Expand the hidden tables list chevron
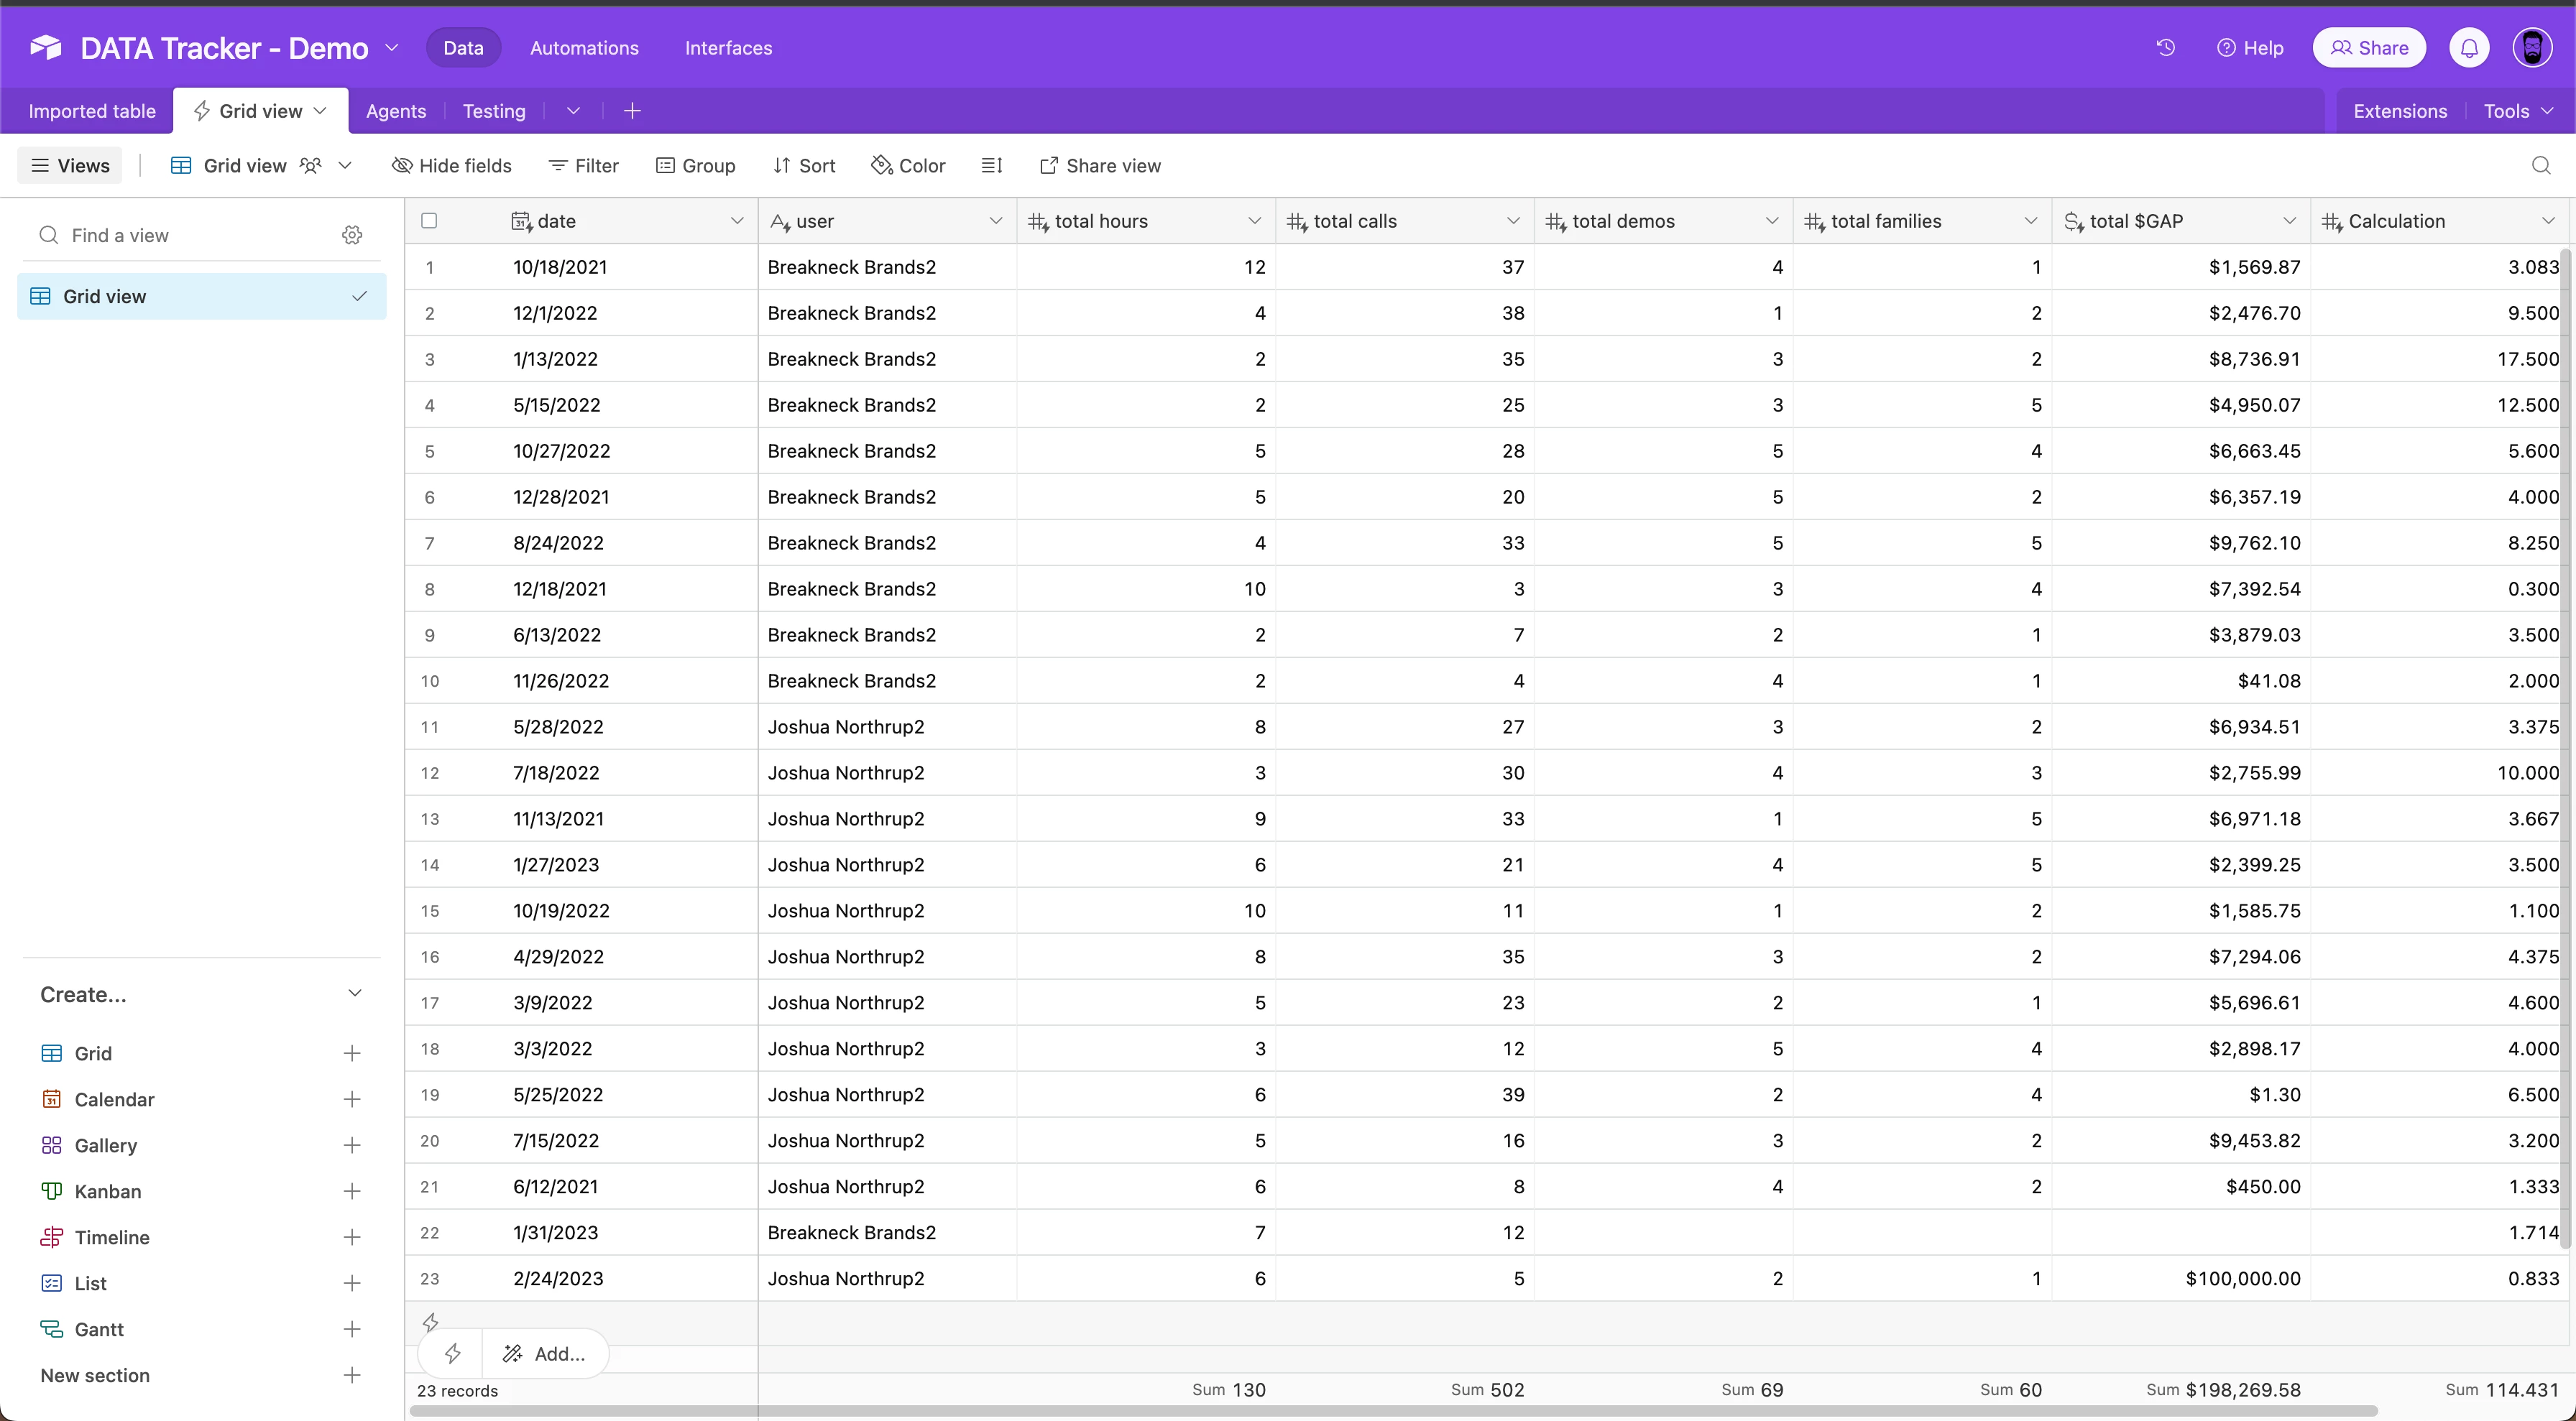This screenshot has height=1421, width=2576. 573,111
